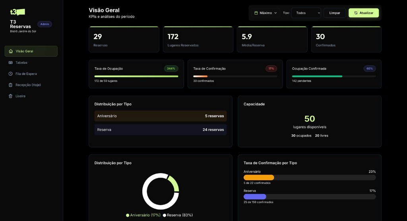Screen dimensions: 407x221
Task: Click the refresh icon in Atualizar button
Action: (x=356, y=13)
